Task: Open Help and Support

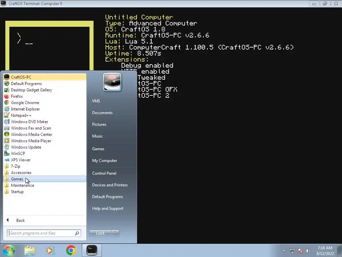Action: [x=108, y=208]
